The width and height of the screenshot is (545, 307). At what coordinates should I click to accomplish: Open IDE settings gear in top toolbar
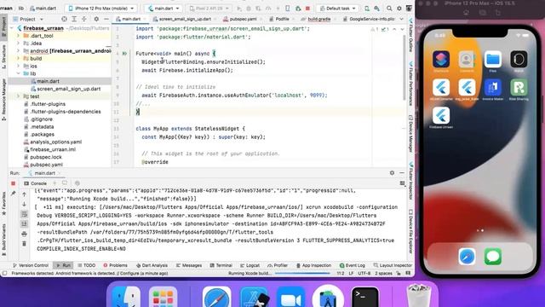click(x=399, y=8)
